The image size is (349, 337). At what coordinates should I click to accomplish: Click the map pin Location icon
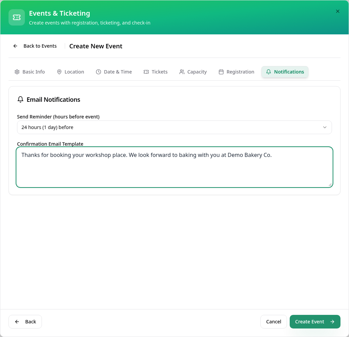tap(59, 72)
